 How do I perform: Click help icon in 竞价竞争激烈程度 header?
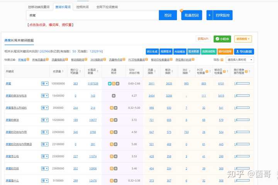[x=246, y=71]
